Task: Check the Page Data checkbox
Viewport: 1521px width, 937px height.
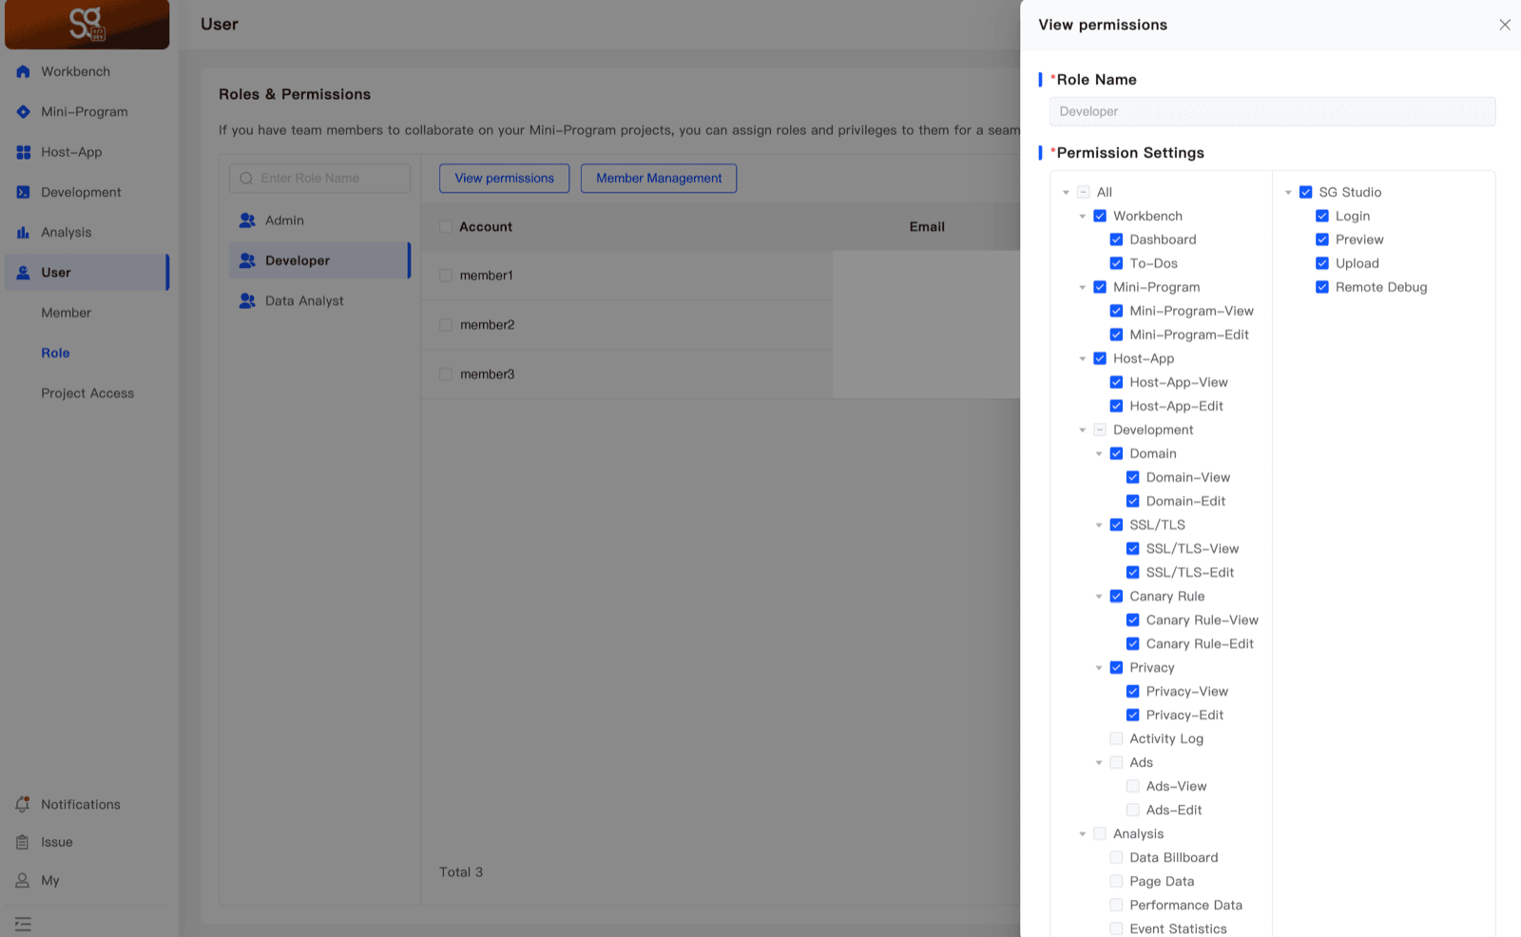Action: [1116, 881]
